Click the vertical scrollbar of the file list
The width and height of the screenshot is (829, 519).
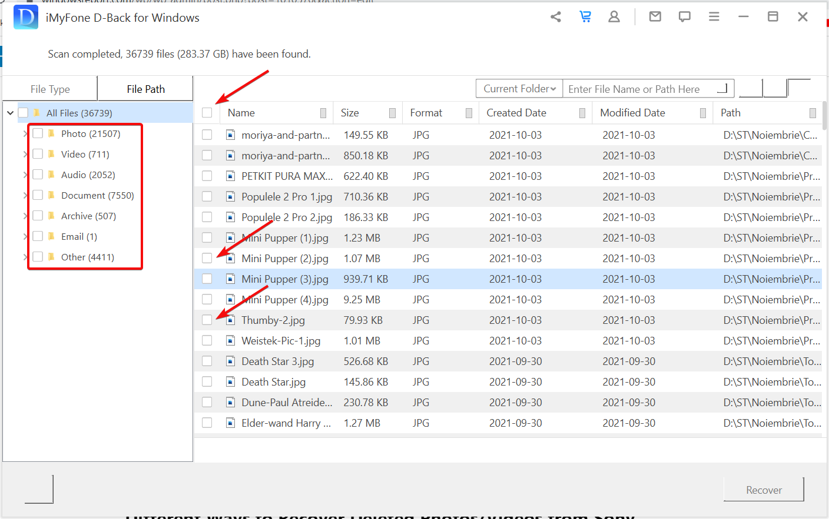tap(824, 116)
